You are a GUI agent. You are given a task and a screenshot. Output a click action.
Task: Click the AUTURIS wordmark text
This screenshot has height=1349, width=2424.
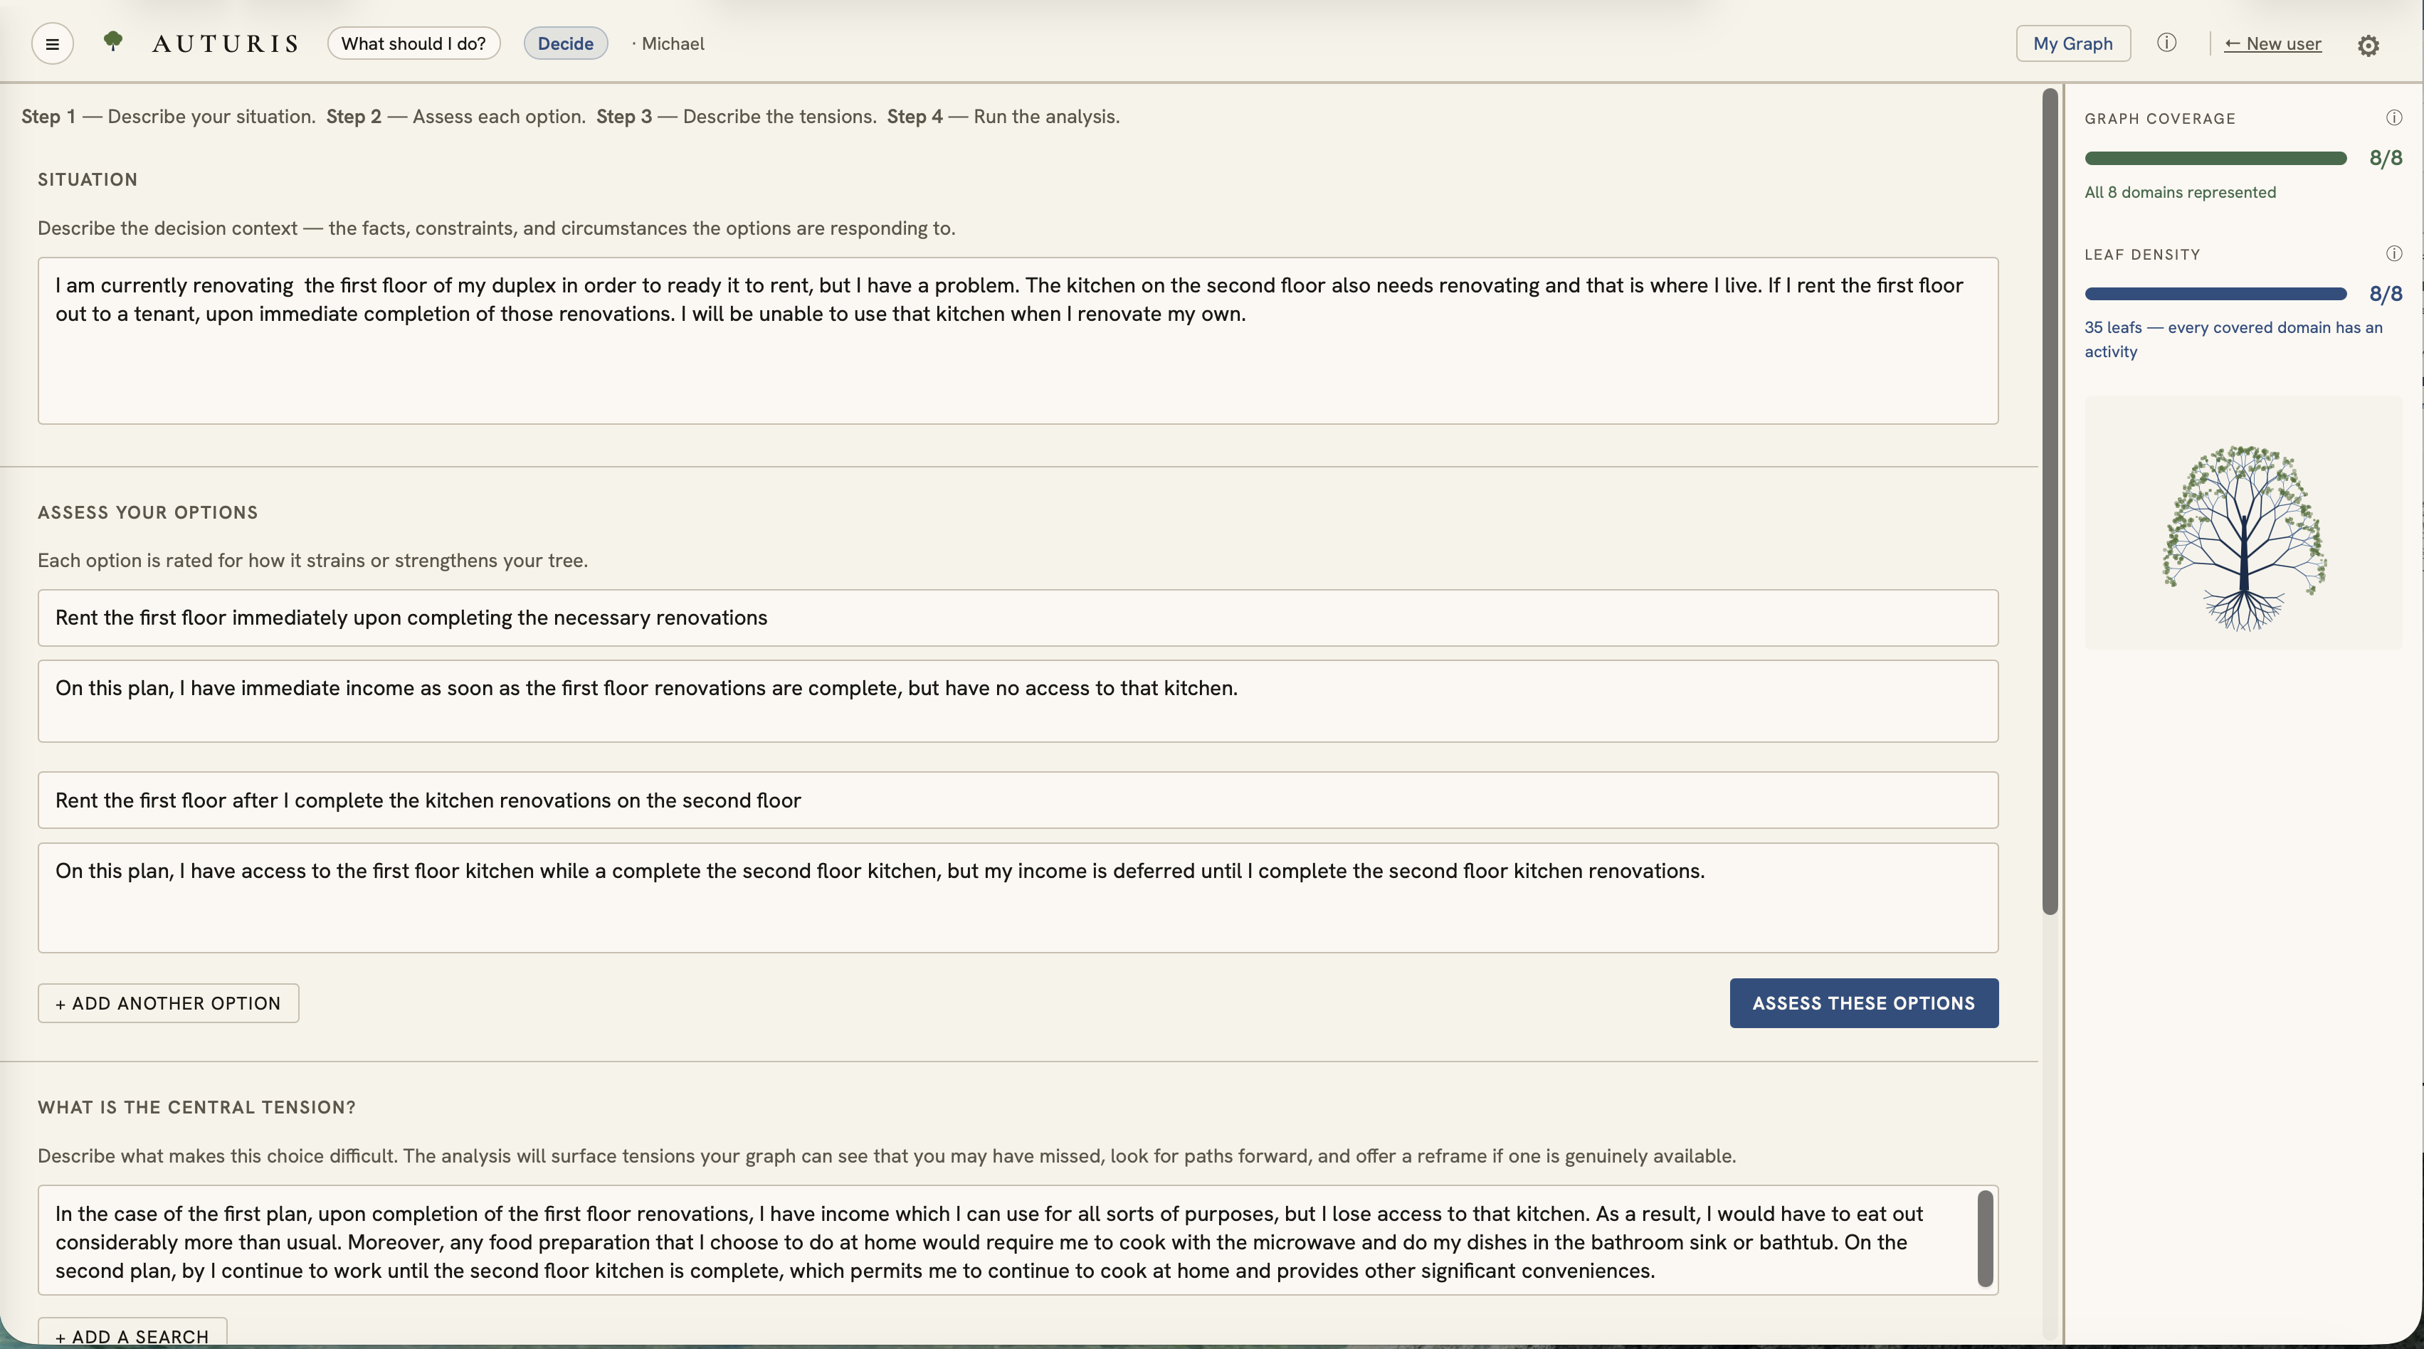tap(225, 43)
